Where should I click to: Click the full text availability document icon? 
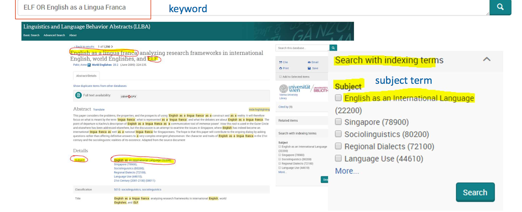coord(79,95)
